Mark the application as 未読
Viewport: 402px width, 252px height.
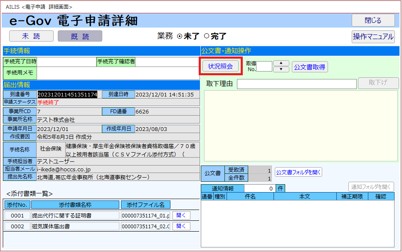[x=31, y=37]
